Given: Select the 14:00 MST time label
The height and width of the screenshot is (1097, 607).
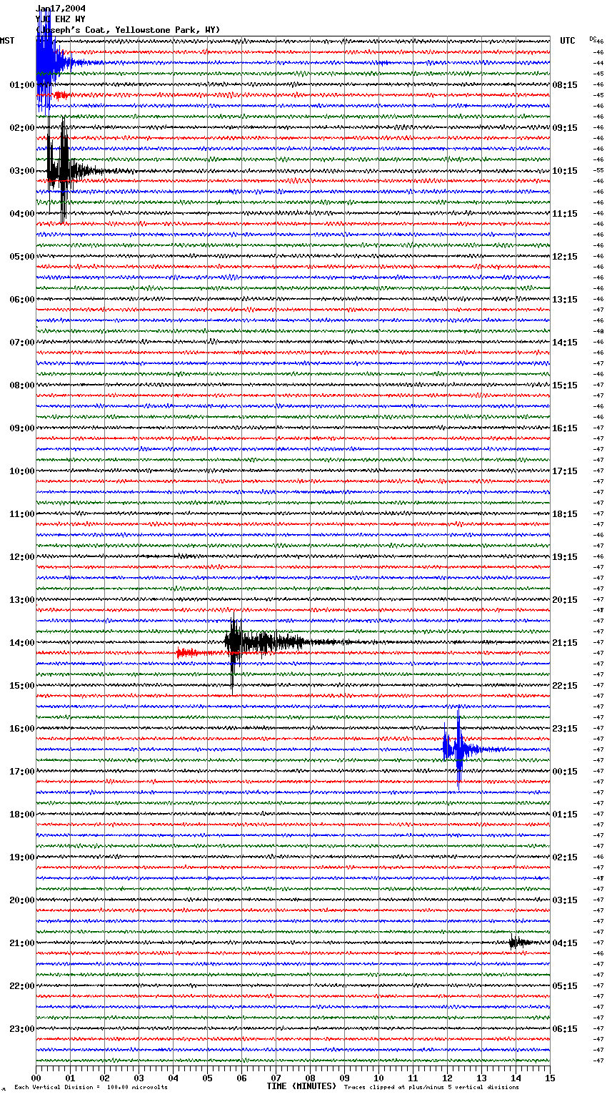Looking at the screenshot, I should 22,643.
